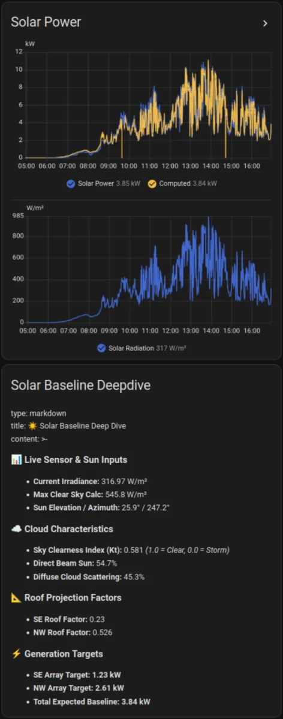Click the NW Array Target 2.61 kW line
Viewport: 283px width, 719px height.
[x=79, y=688]
